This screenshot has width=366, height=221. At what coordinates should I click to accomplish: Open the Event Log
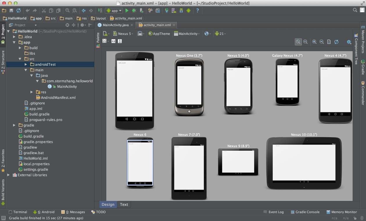point(273,212)
